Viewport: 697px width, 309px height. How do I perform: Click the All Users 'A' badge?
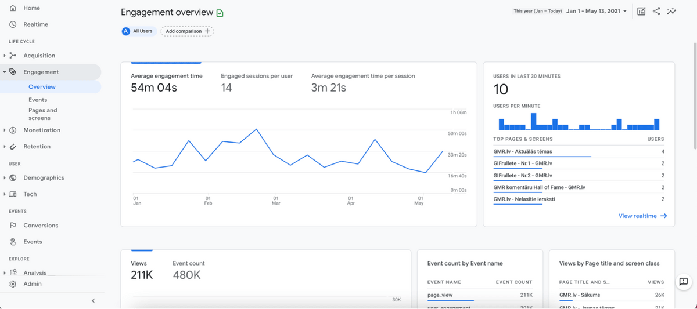126,31
